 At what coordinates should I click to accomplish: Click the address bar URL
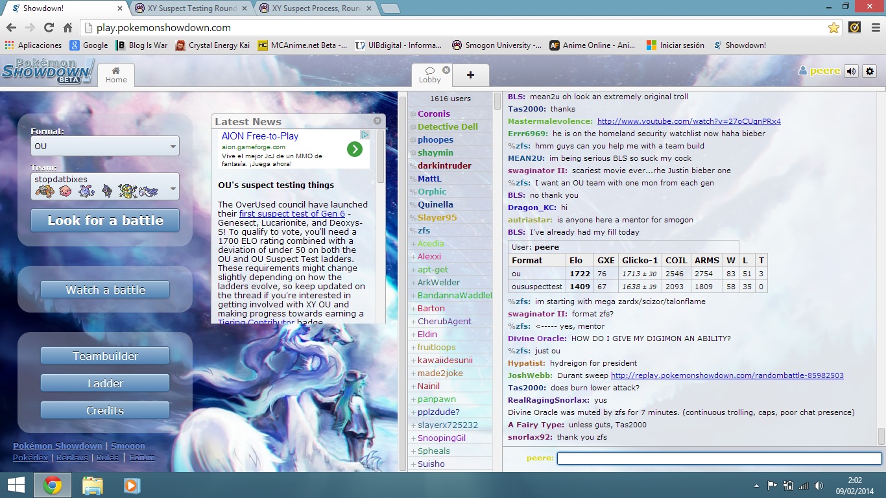tap(163, 28)
